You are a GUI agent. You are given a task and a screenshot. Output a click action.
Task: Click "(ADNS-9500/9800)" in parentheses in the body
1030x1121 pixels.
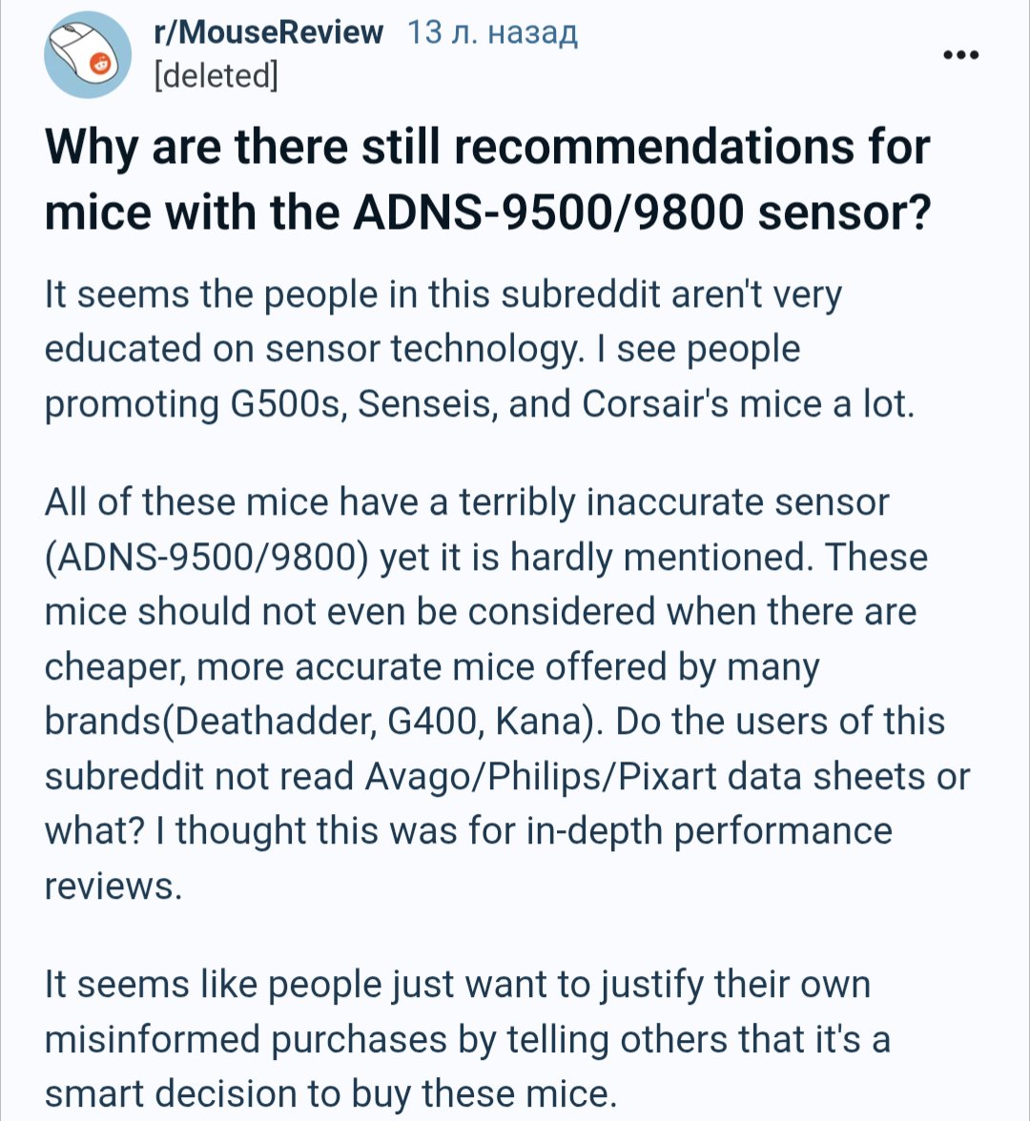[x=207, y=557]
